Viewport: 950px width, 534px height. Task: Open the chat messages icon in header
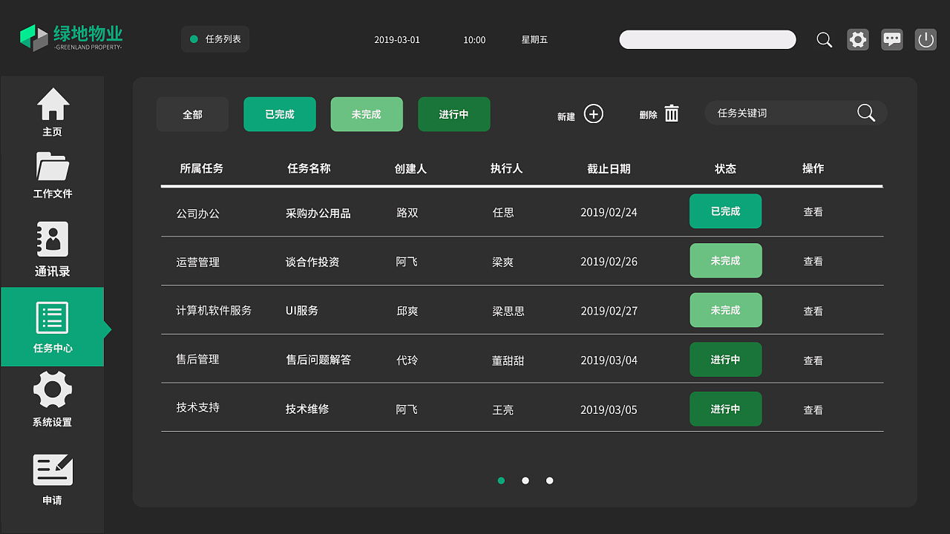pyautogui.click(x=892, y=39)
